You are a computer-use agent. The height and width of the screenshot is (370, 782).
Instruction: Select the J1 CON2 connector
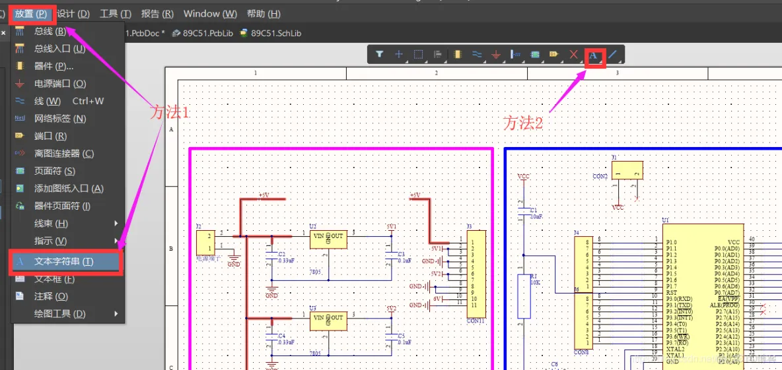tap(627, 170)
